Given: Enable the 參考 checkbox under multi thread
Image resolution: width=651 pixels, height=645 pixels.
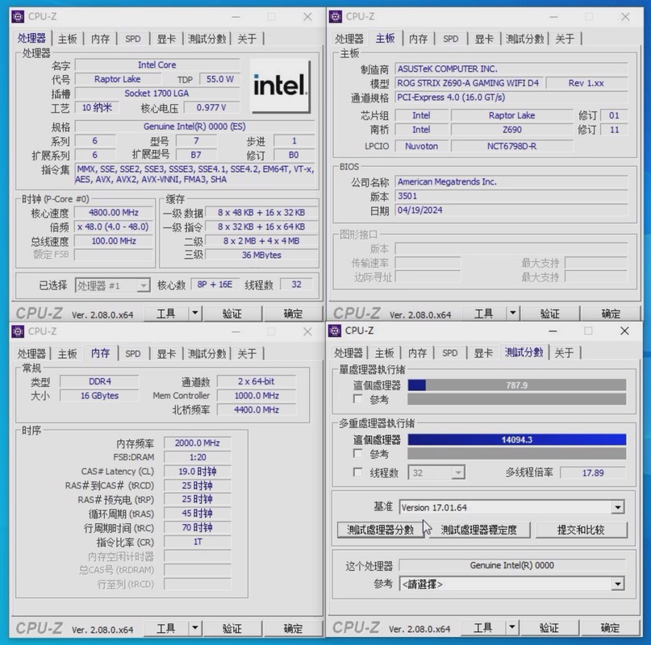Looking at the screenshot, I should [357, 453].
